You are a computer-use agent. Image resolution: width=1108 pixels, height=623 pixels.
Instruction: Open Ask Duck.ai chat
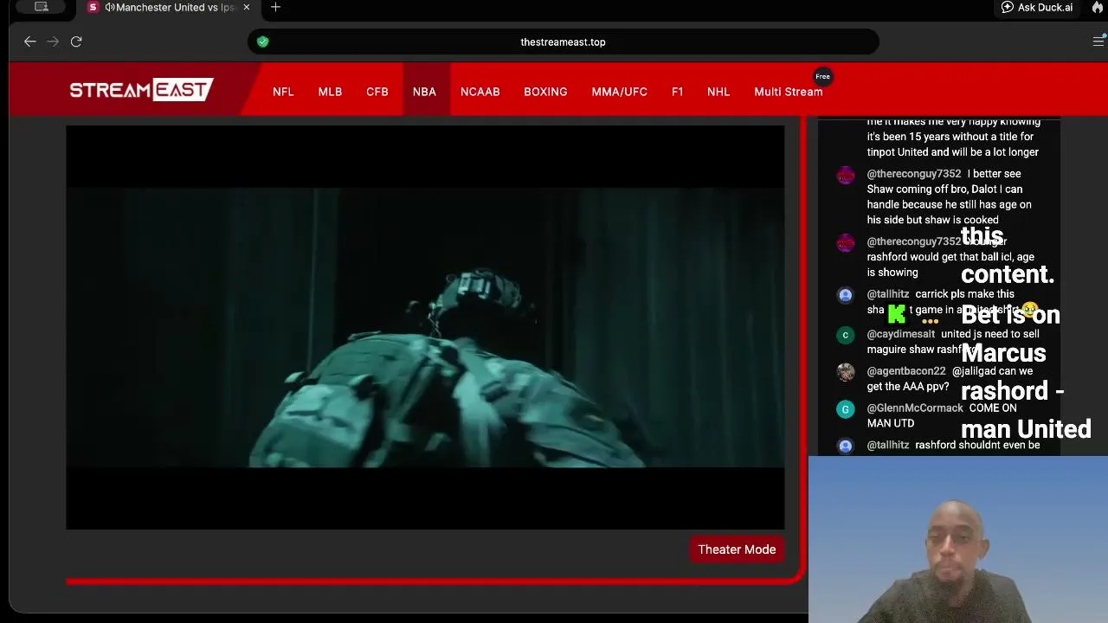(1037, 8)
